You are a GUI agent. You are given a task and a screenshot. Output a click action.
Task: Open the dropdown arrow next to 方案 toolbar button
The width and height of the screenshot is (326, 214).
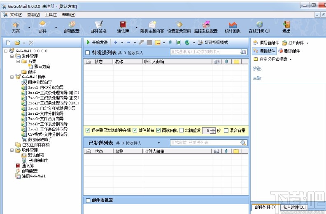(x=29, y=27)
